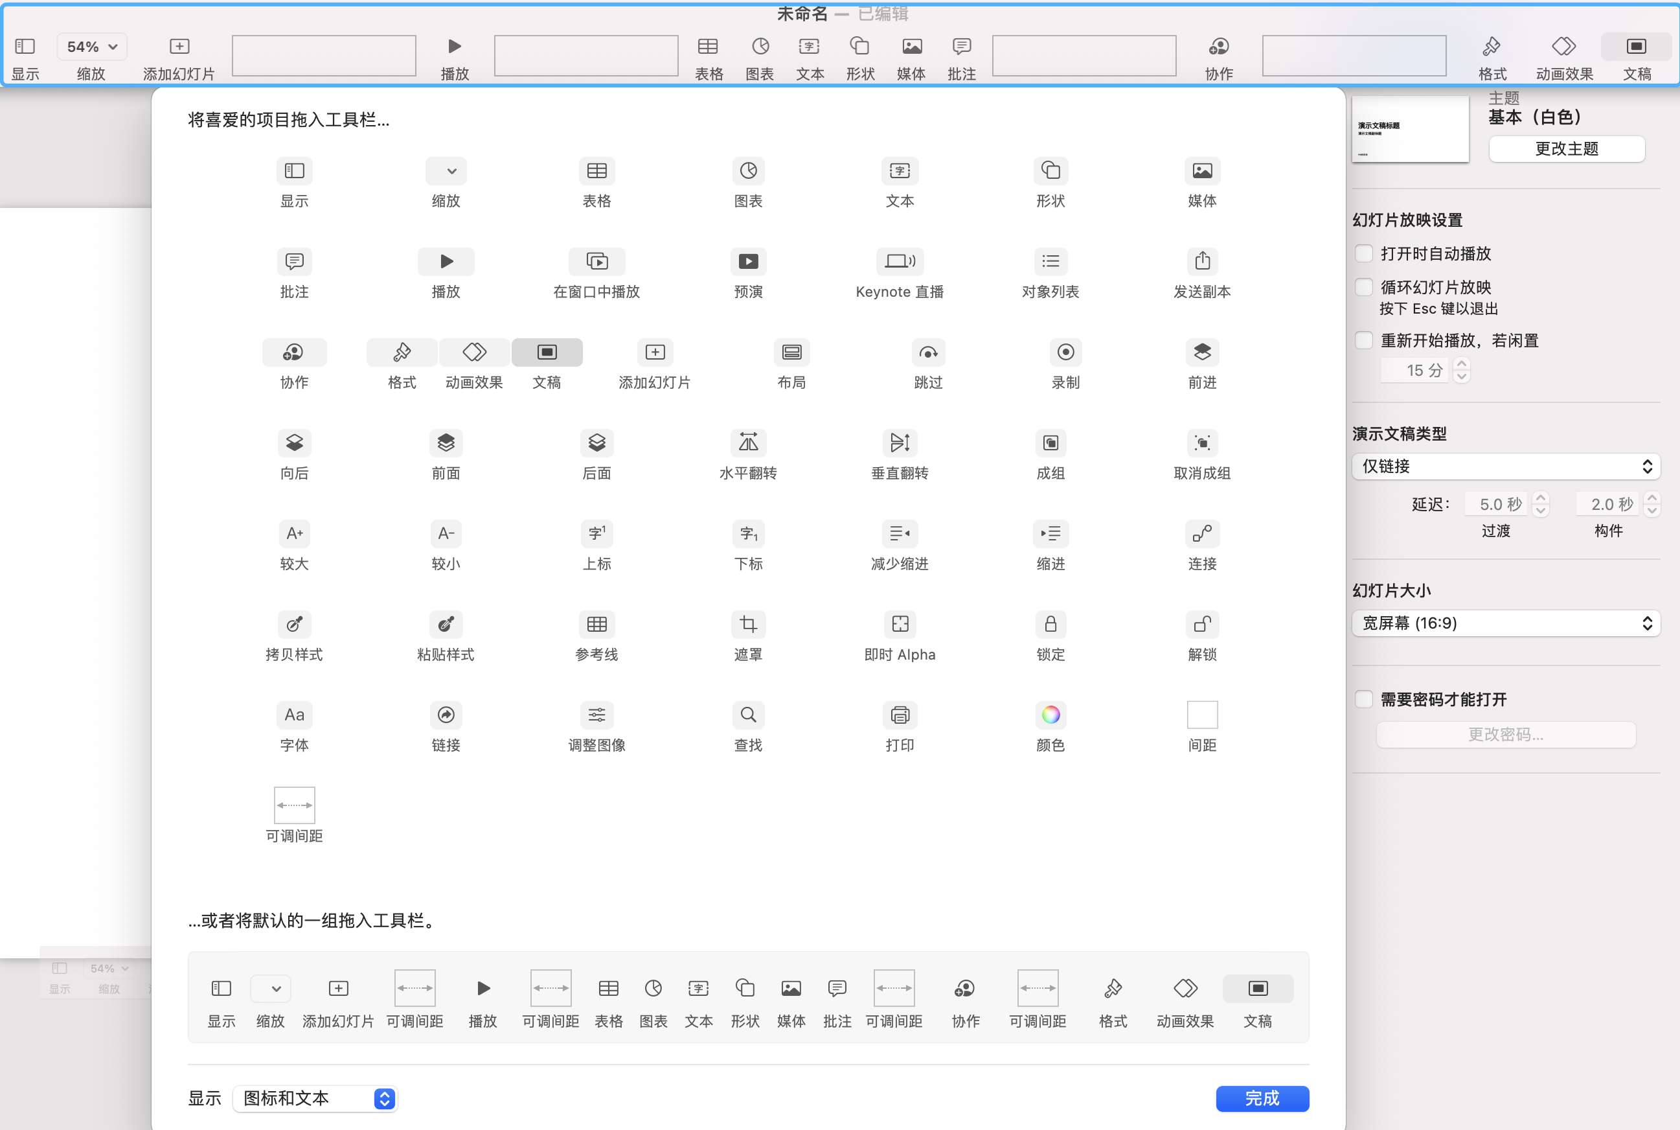Screen dimensions: 1680x1130
Task: Click the 即时 Alpha icon
Action: tap(899, 624)
